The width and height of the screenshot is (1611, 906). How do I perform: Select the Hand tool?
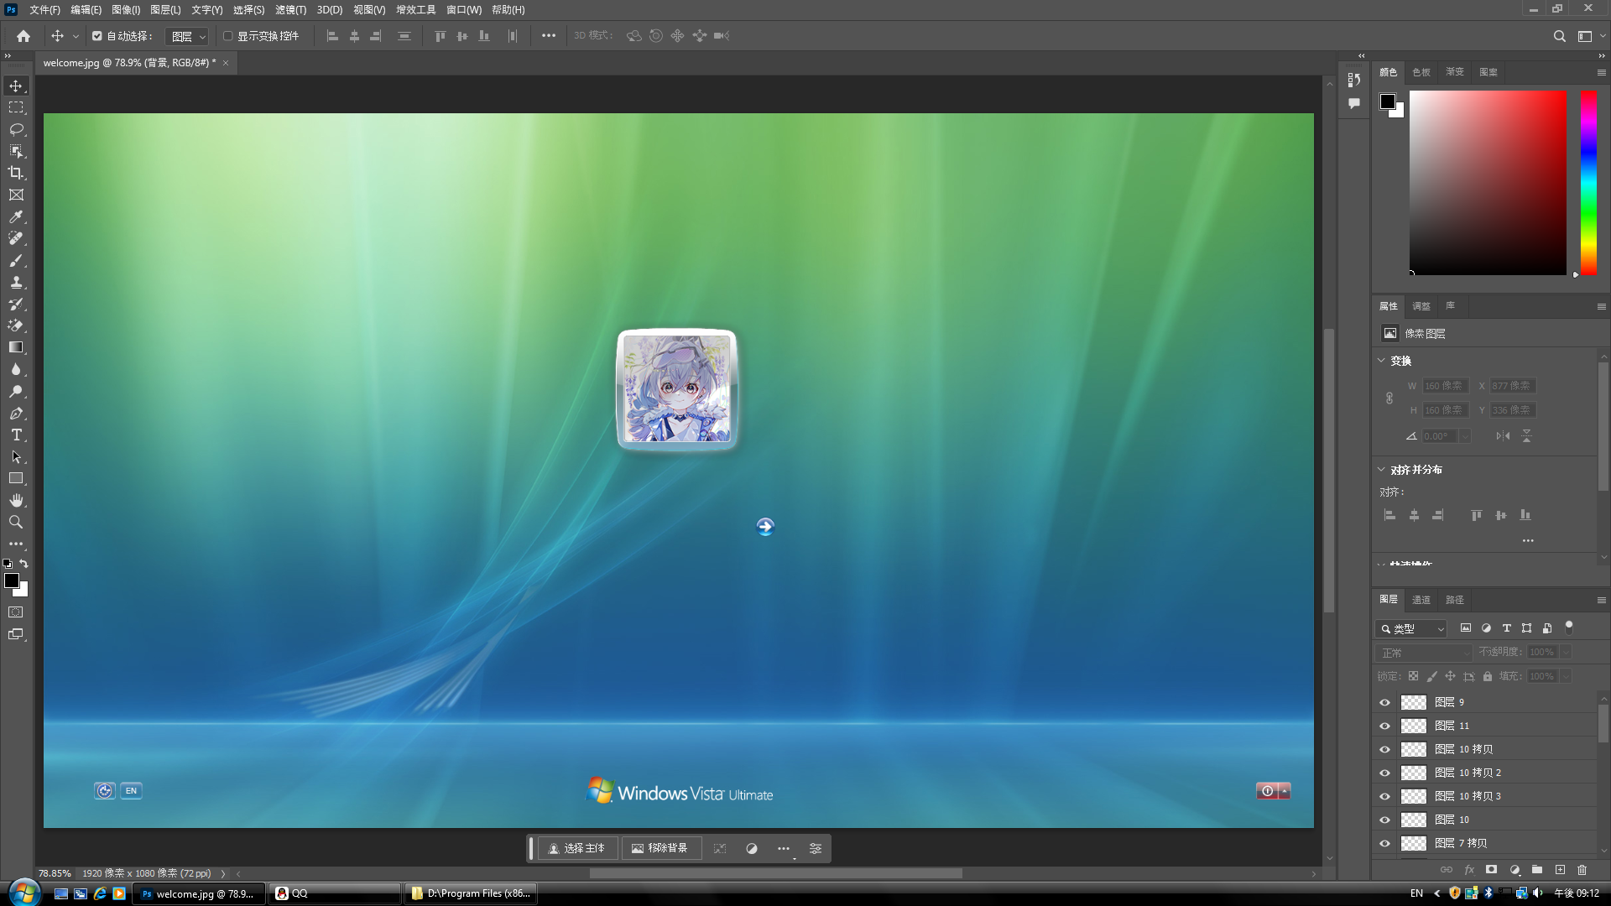pyautogui.click(x=16, y=500)
